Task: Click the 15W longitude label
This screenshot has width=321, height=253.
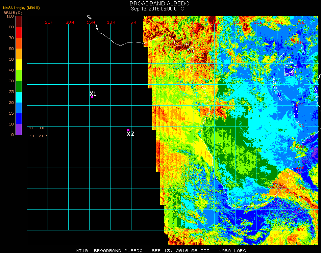Action: (x=91, y=22)
